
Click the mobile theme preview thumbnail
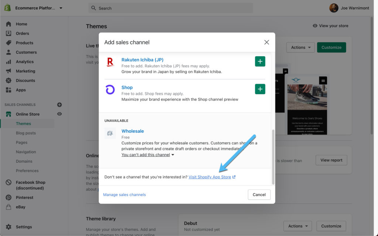click(307, 106)
